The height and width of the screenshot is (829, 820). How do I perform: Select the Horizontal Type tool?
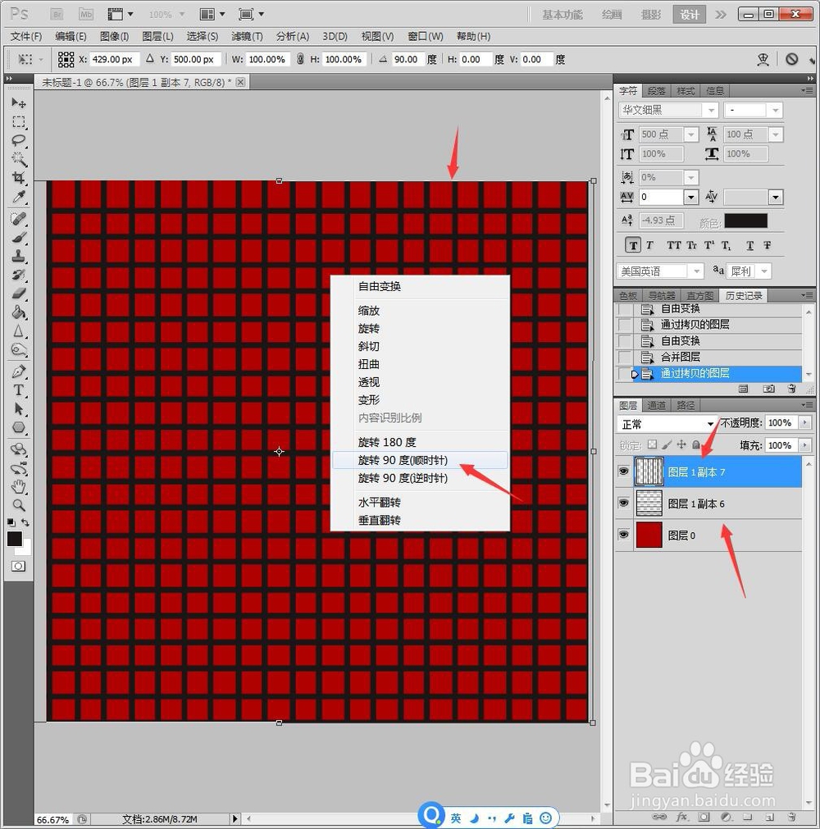click(x=19, y=390)
